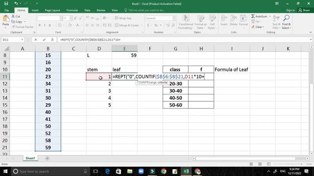The height and width of the screenshot is (176, 314).
Task: Click the Select All corner button
Action: coord(6,48)
